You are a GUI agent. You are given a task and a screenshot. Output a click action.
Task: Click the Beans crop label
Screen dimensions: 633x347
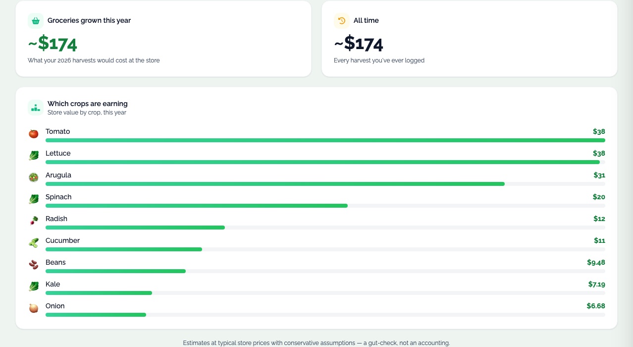click(55, 262)
